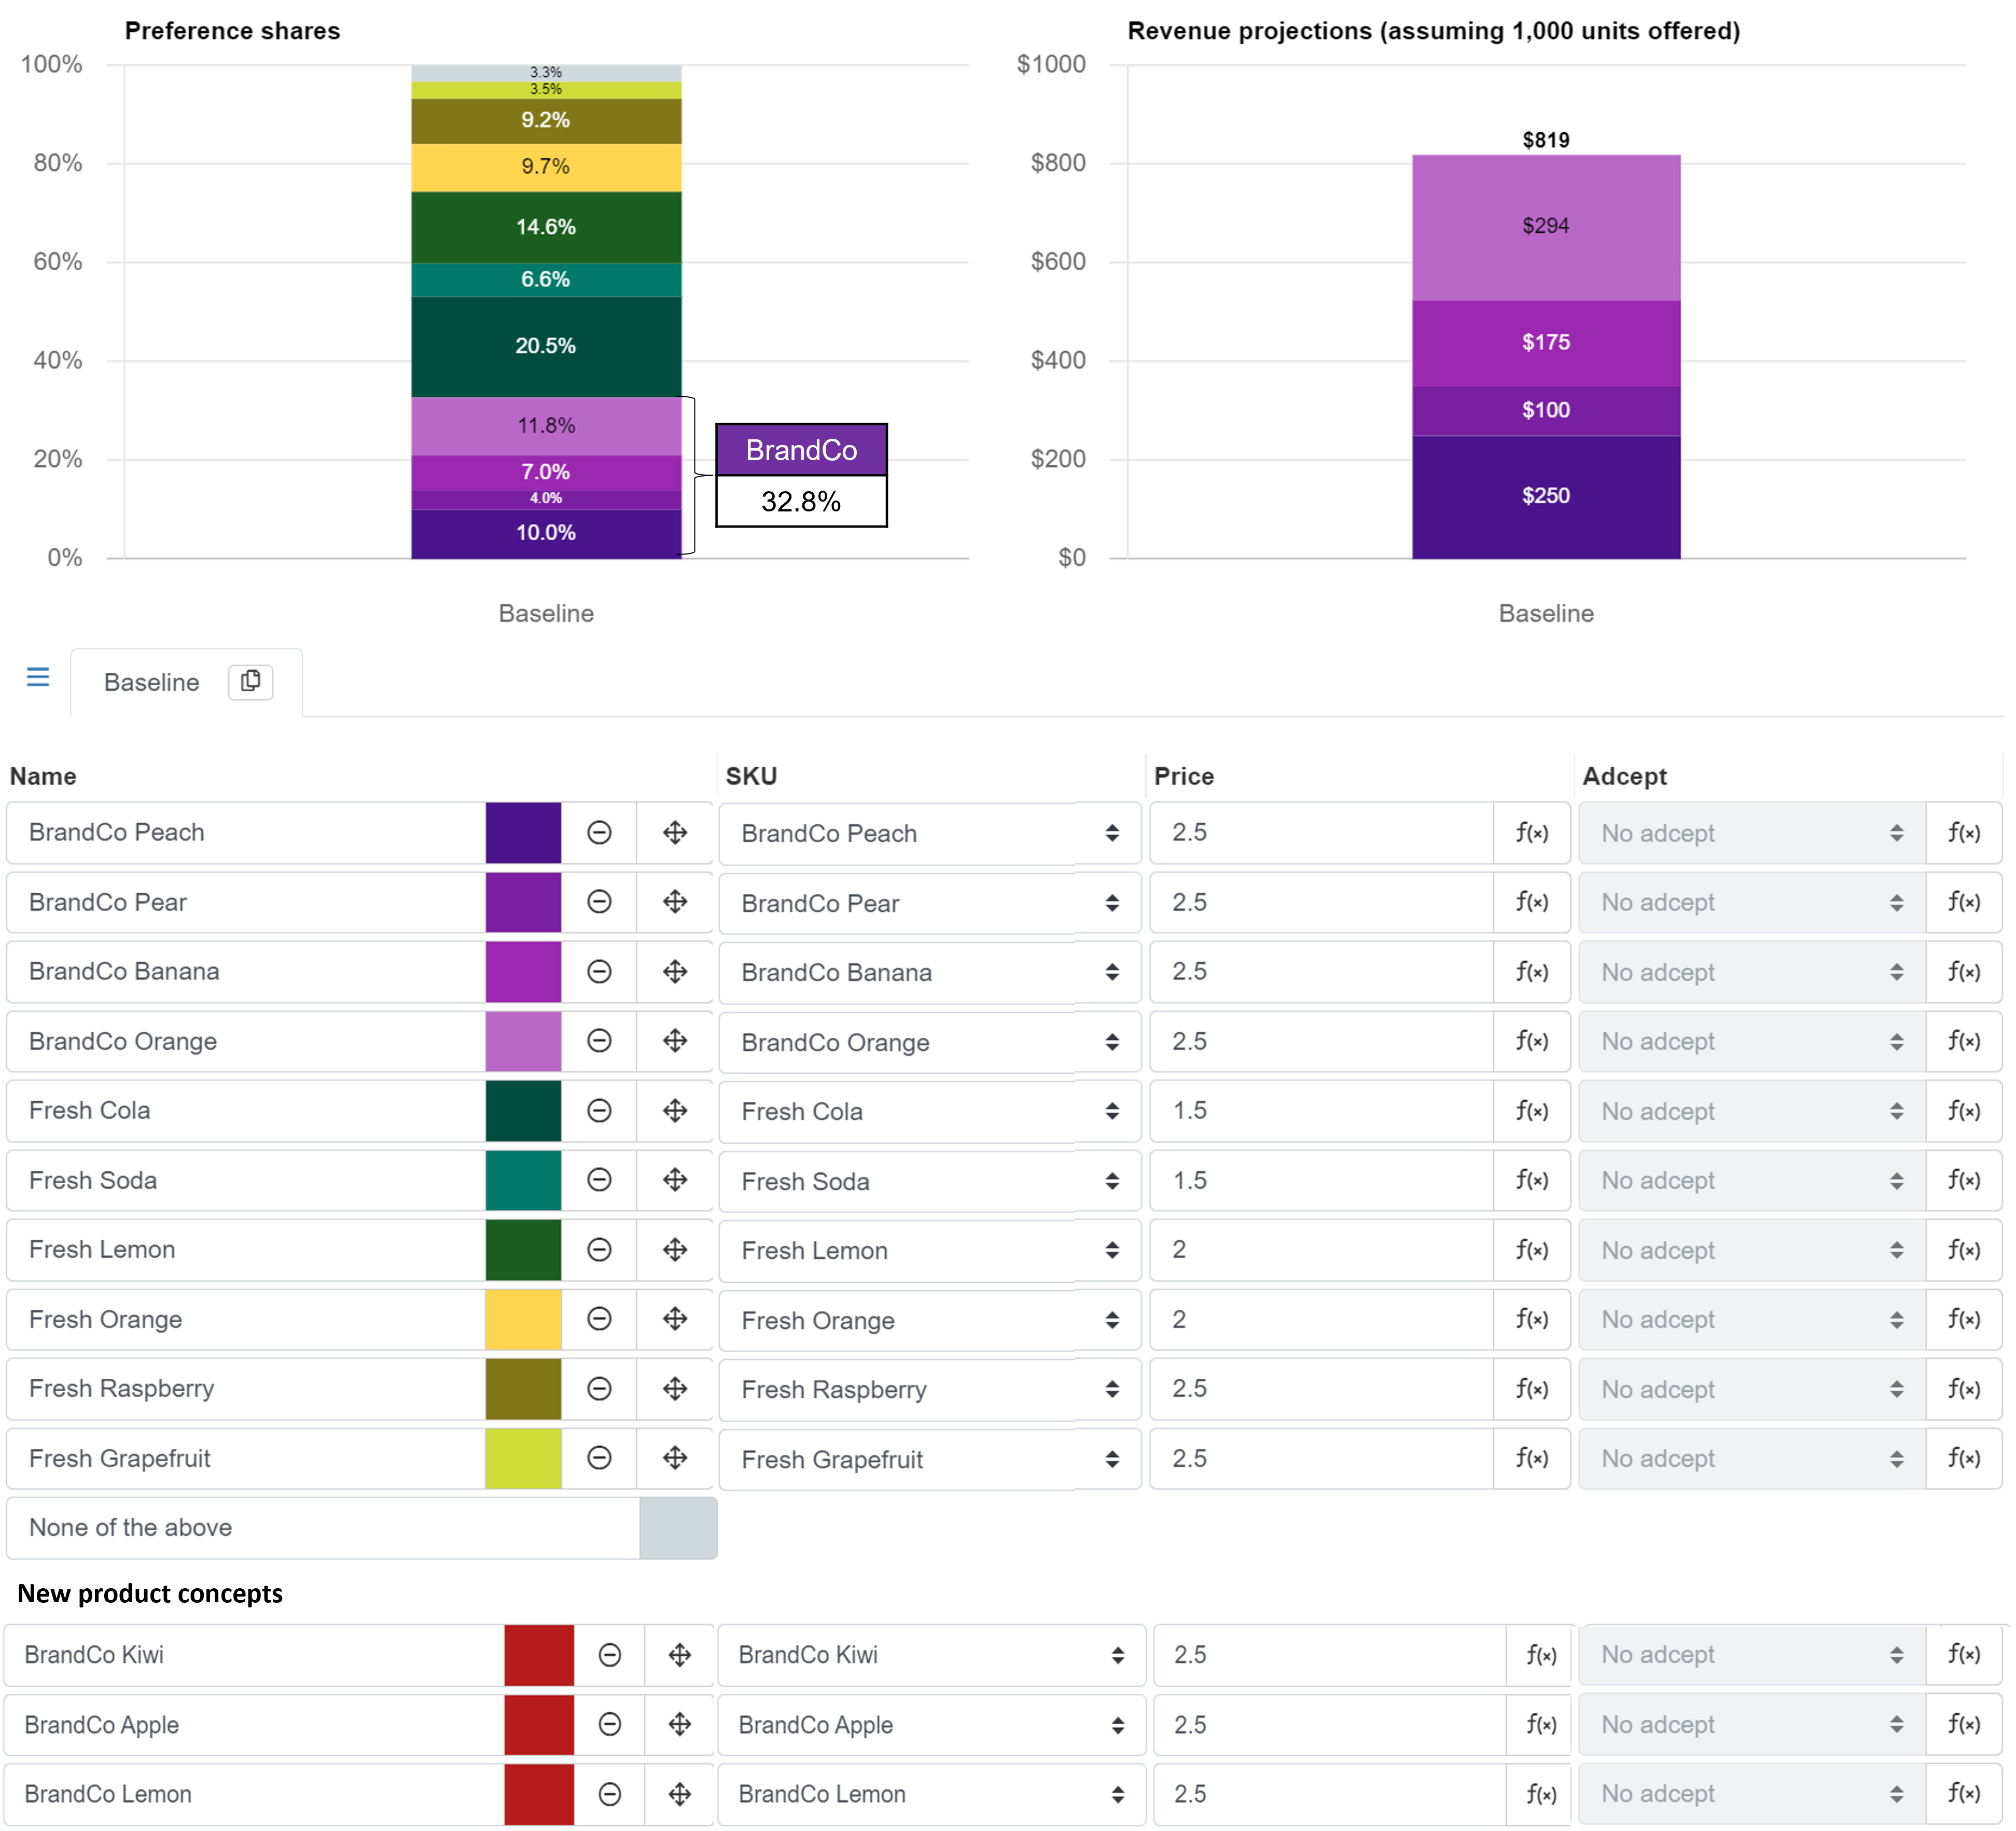Click the $819 total revenue label
Image resolution: width=2016 pixels, height=1831 pixels.
(1546, 140)
